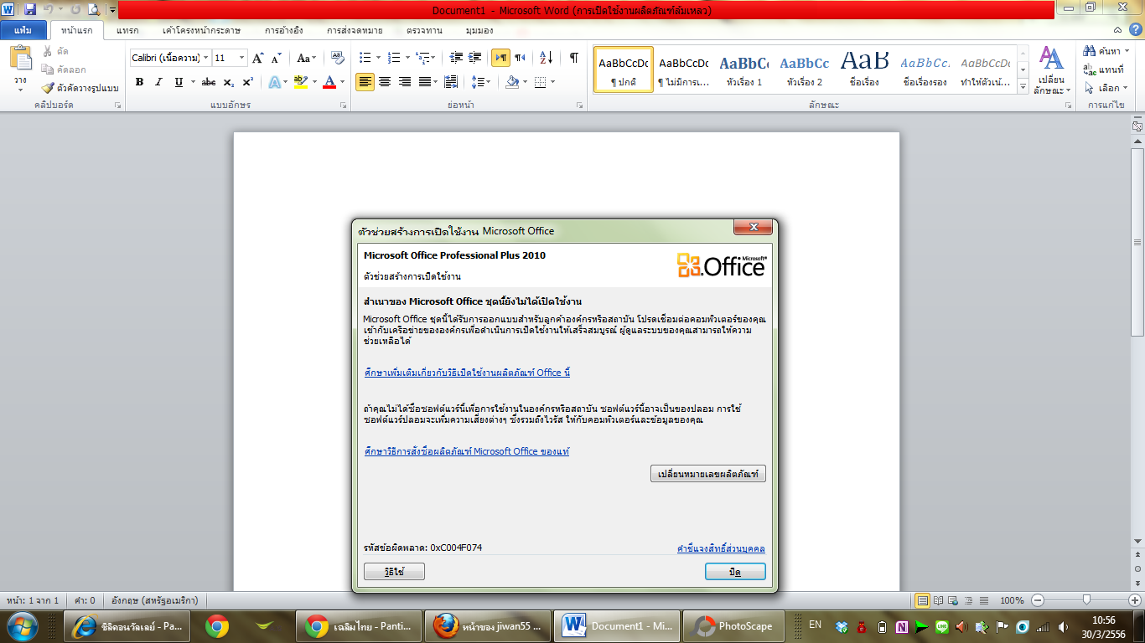Click the Shrink Font icon

point(277,58)
